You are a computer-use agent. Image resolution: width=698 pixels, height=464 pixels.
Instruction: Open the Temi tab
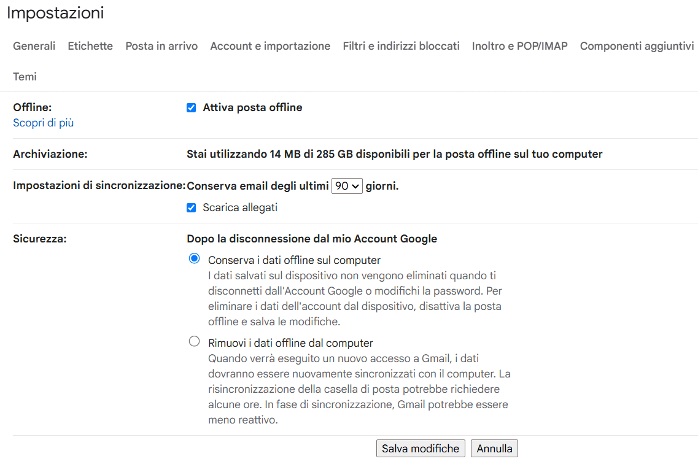(x=25, y=77)
